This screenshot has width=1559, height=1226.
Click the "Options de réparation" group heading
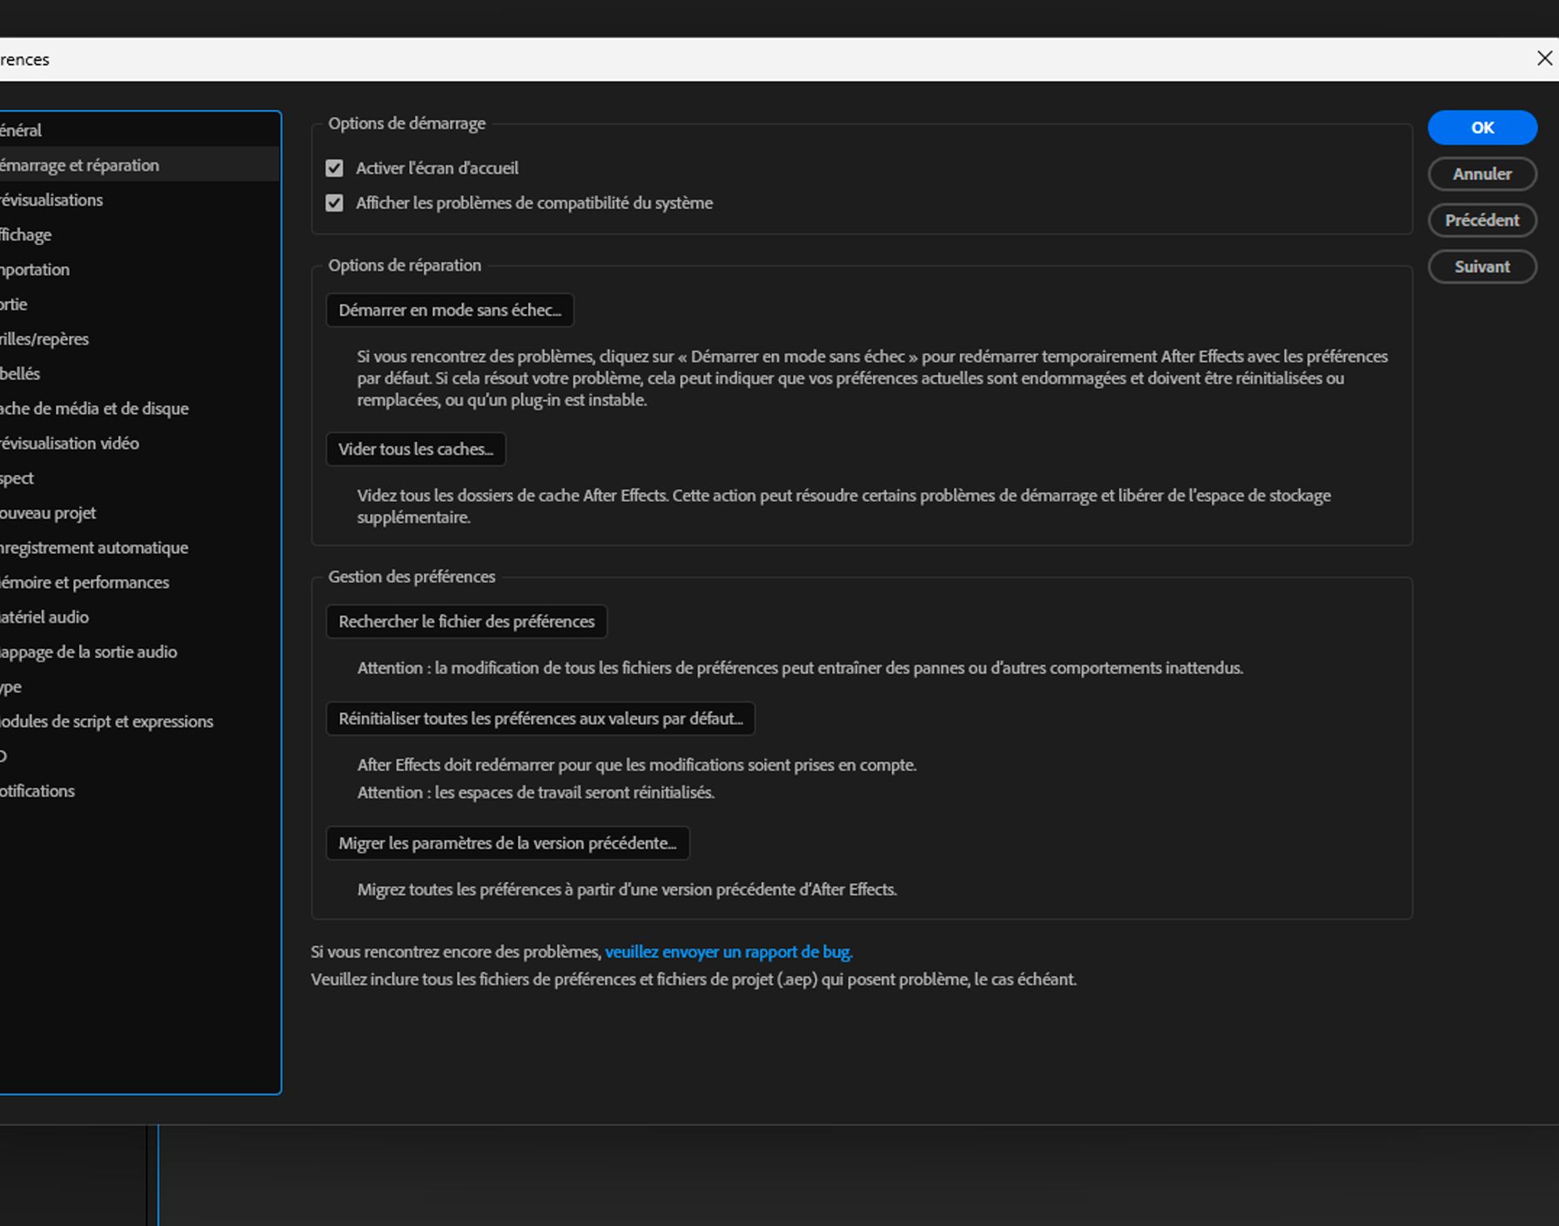pyautogui.click(x=405, y=265)
